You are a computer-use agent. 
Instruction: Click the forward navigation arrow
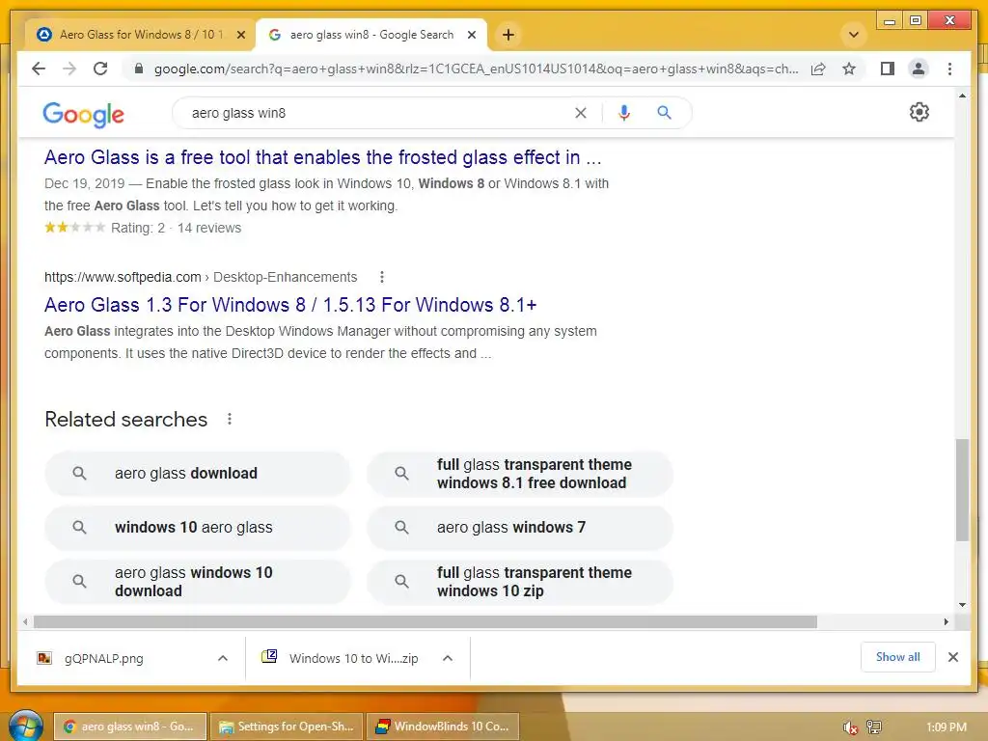click(x=69, y=69)
